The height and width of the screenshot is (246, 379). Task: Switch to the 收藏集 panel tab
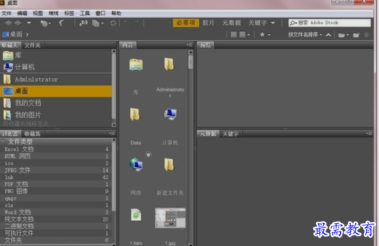click(x=32, y=134)
